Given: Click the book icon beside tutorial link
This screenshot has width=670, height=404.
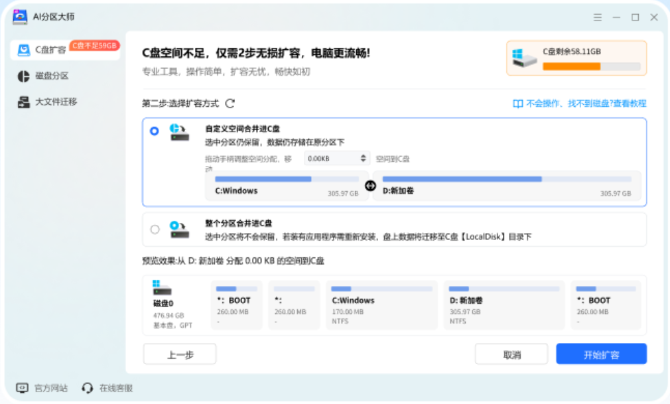Looking at the screenshot, I should [518, 104].
